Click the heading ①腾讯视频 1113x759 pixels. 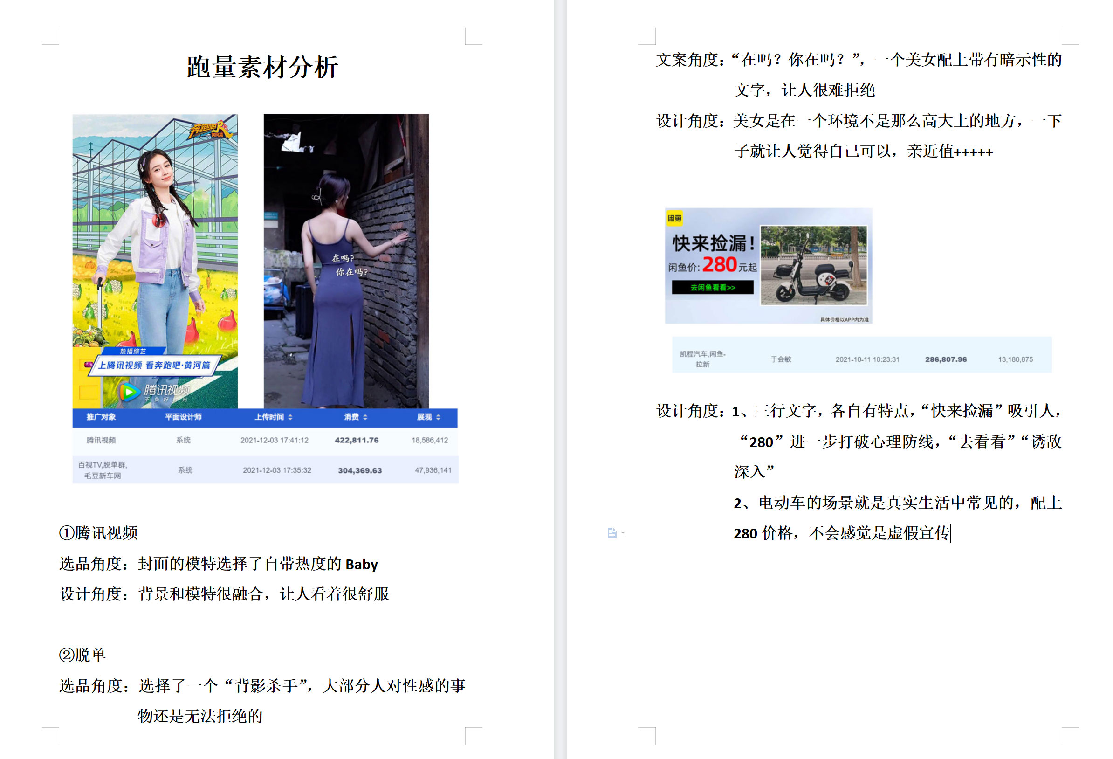[x=98, y=533]
